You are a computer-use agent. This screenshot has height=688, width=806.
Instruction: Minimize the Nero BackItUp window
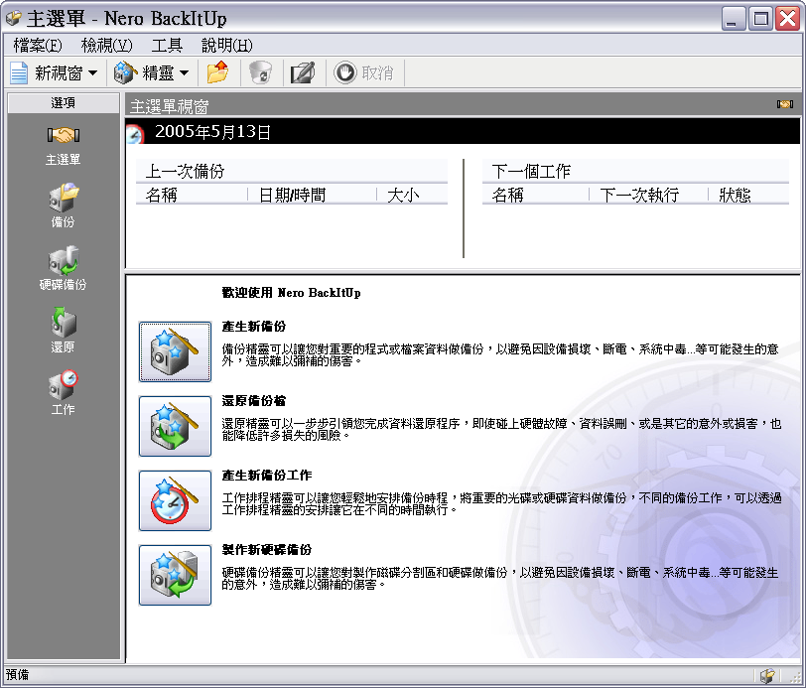point(734,19)
